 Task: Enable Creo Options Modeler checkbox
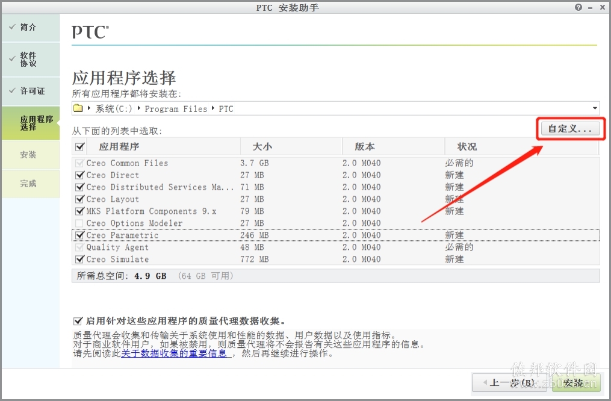tap(79, 223)
